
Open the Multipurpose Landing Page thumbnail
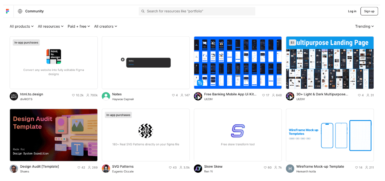329,63
